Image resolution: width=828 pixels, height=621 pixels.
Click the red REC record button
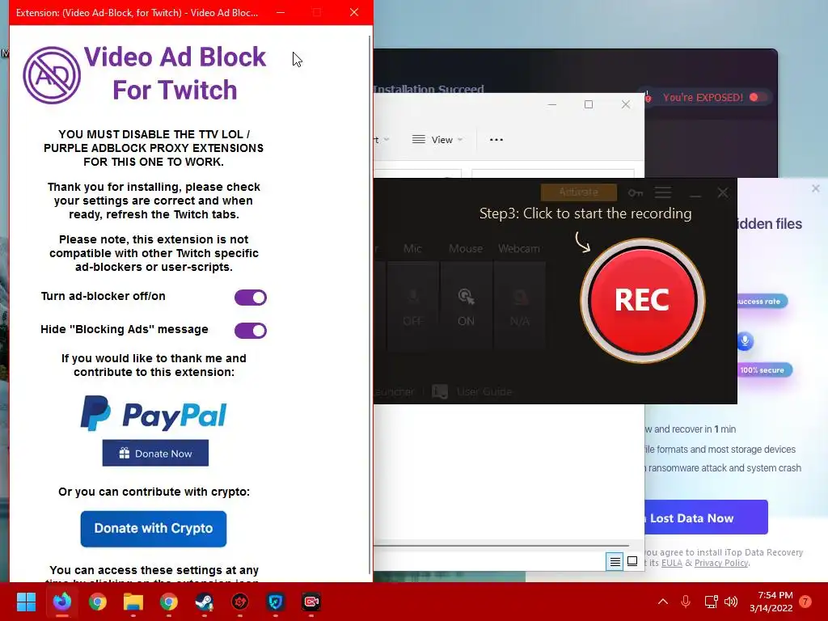pos(642,301)
